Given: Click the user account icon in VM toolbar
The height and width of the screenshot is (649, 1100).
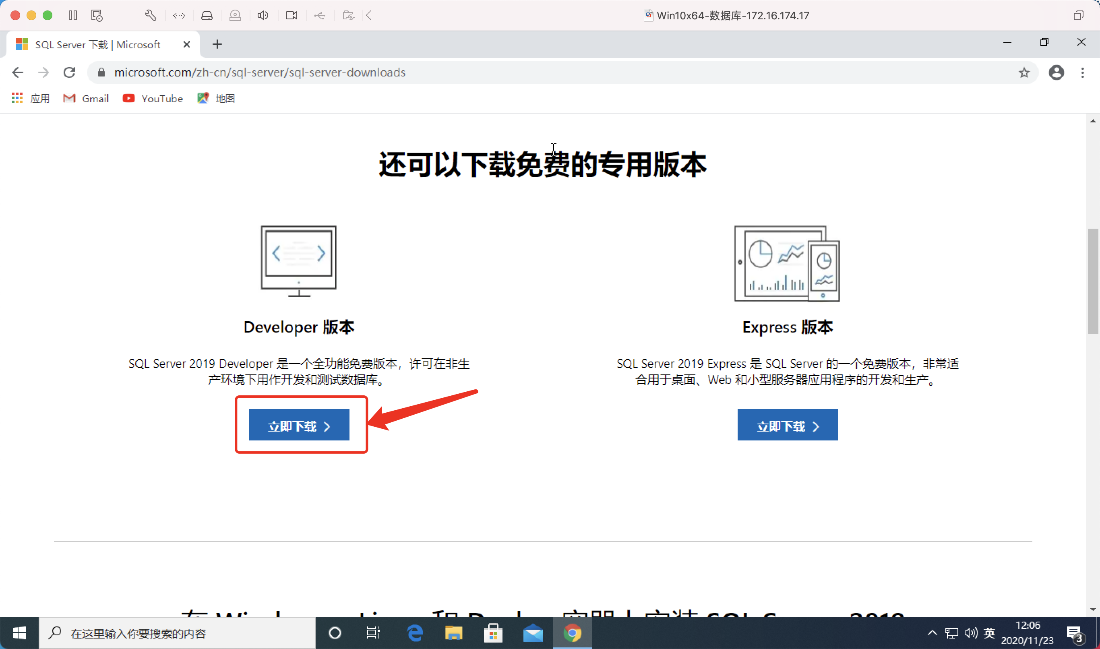Looking at the screenshot, I should coord(235,16).
